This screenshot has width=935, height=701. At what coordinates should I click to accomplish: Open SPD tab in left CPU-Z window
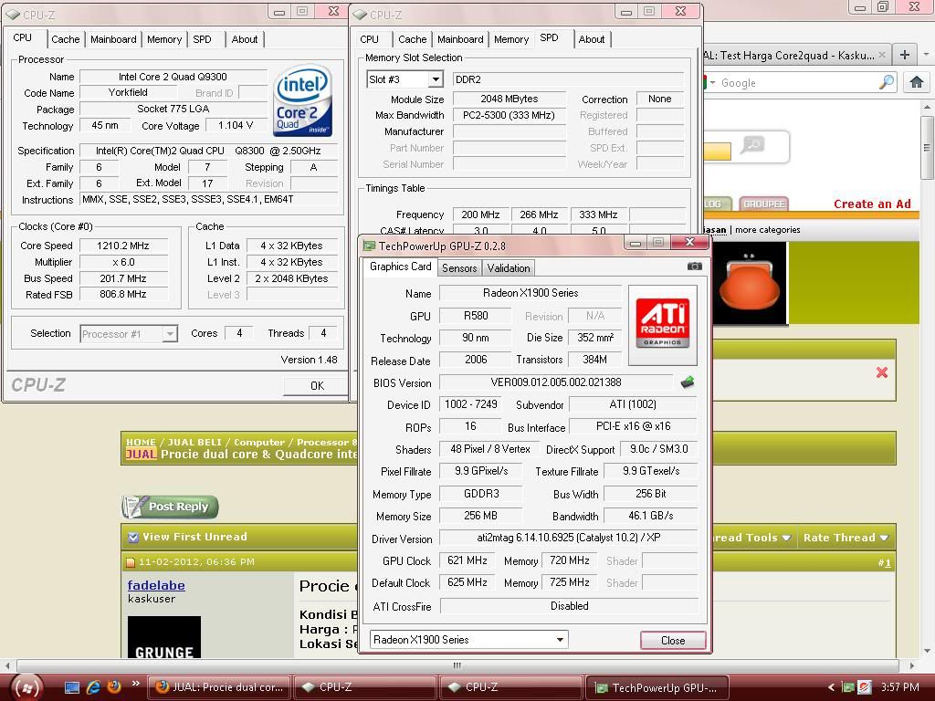click(202, 39)
